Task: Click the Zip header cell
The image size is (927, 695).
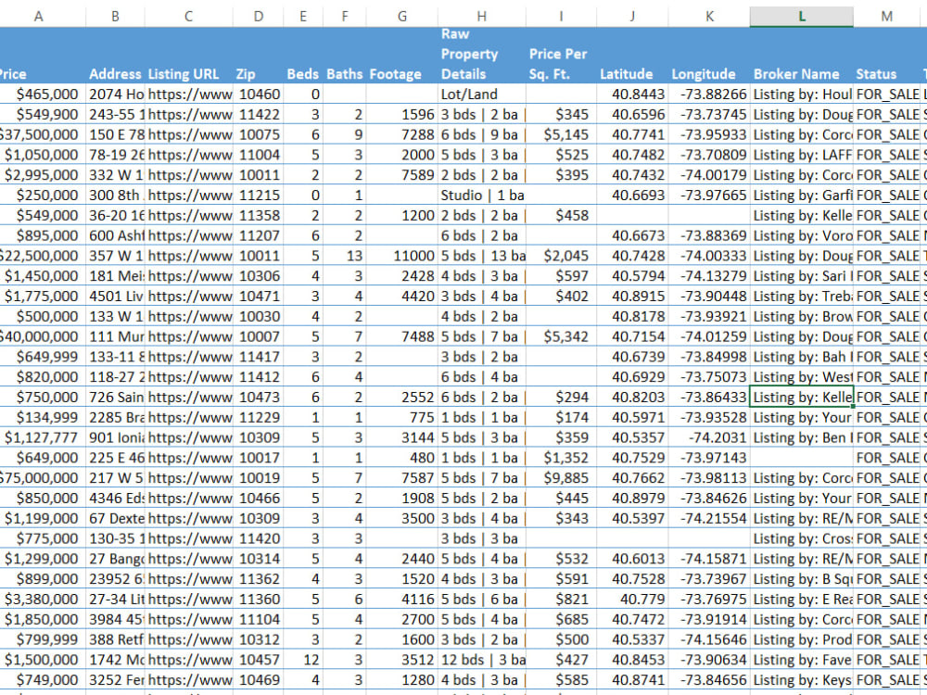Action: [x=259, y=56]
